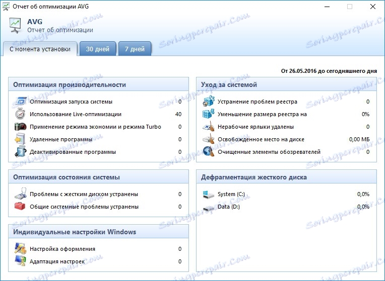
Task: Click the Настройка оформления label
Action: click(62, 249)
